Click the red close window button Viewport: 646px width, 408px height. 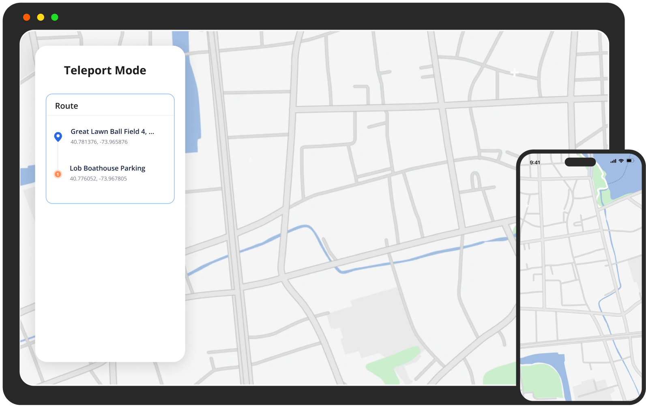(27, 17)
